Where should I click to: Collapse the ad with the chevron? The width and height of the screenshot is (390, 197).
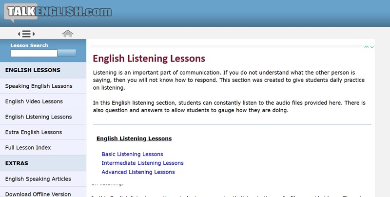372,47
